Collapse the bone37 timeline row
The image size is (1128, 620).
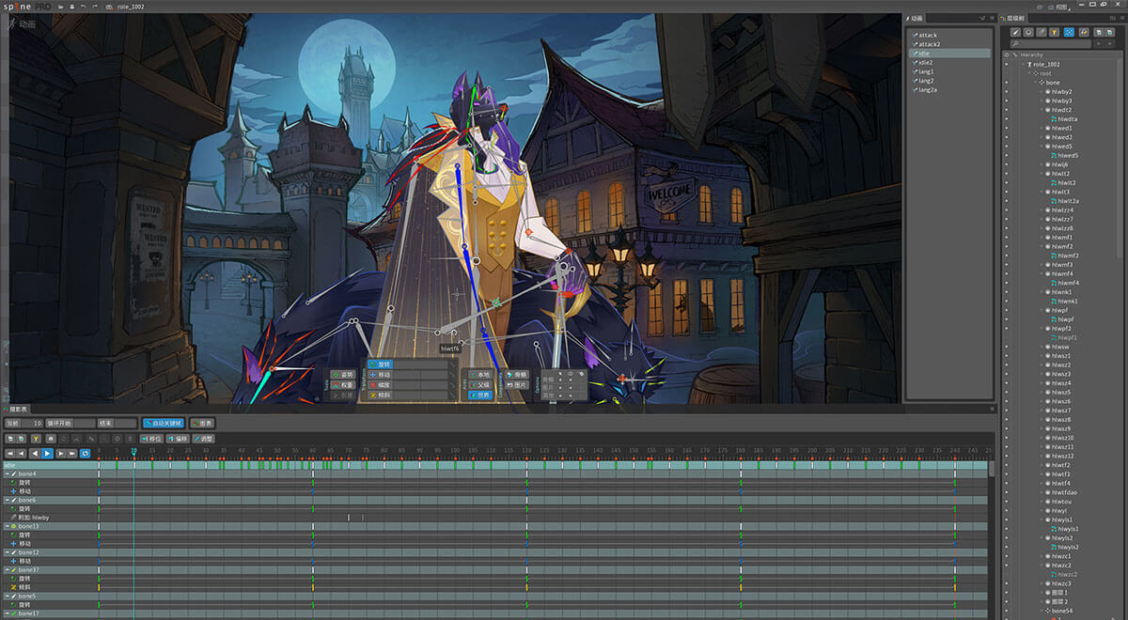pos(8,569)
